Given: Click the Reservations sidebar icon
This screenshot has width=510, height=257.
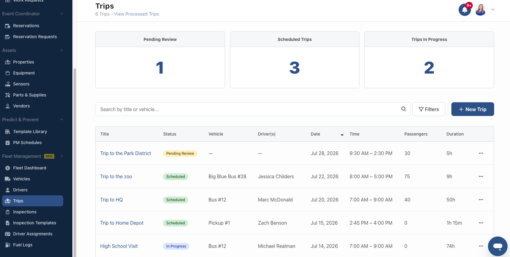Looking at the screenshot, I should [8, 26].
